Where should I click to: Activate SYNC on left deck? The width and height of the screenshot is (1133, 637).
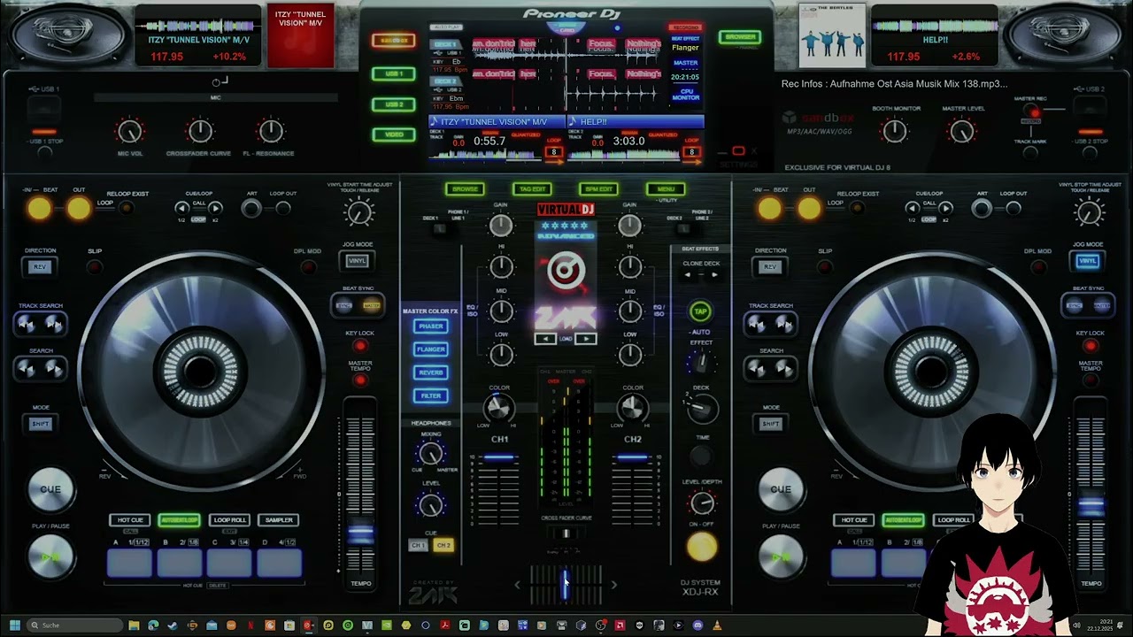(345, 305)
